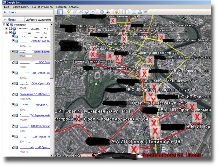The image size is (218, 167).
Task: Open the ruler measurement tool
Action: (125, 12)
